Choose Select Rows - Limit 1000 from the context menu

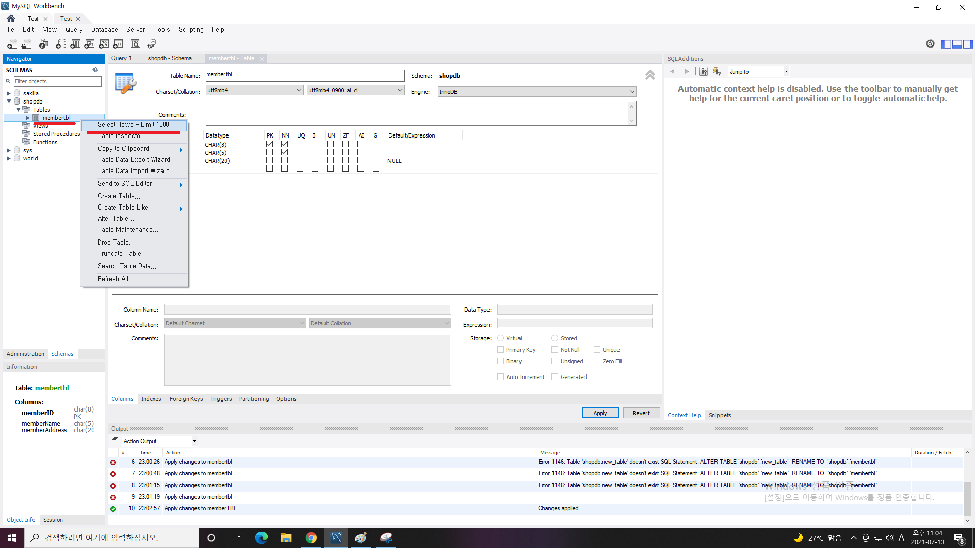(x=133, y=124)
